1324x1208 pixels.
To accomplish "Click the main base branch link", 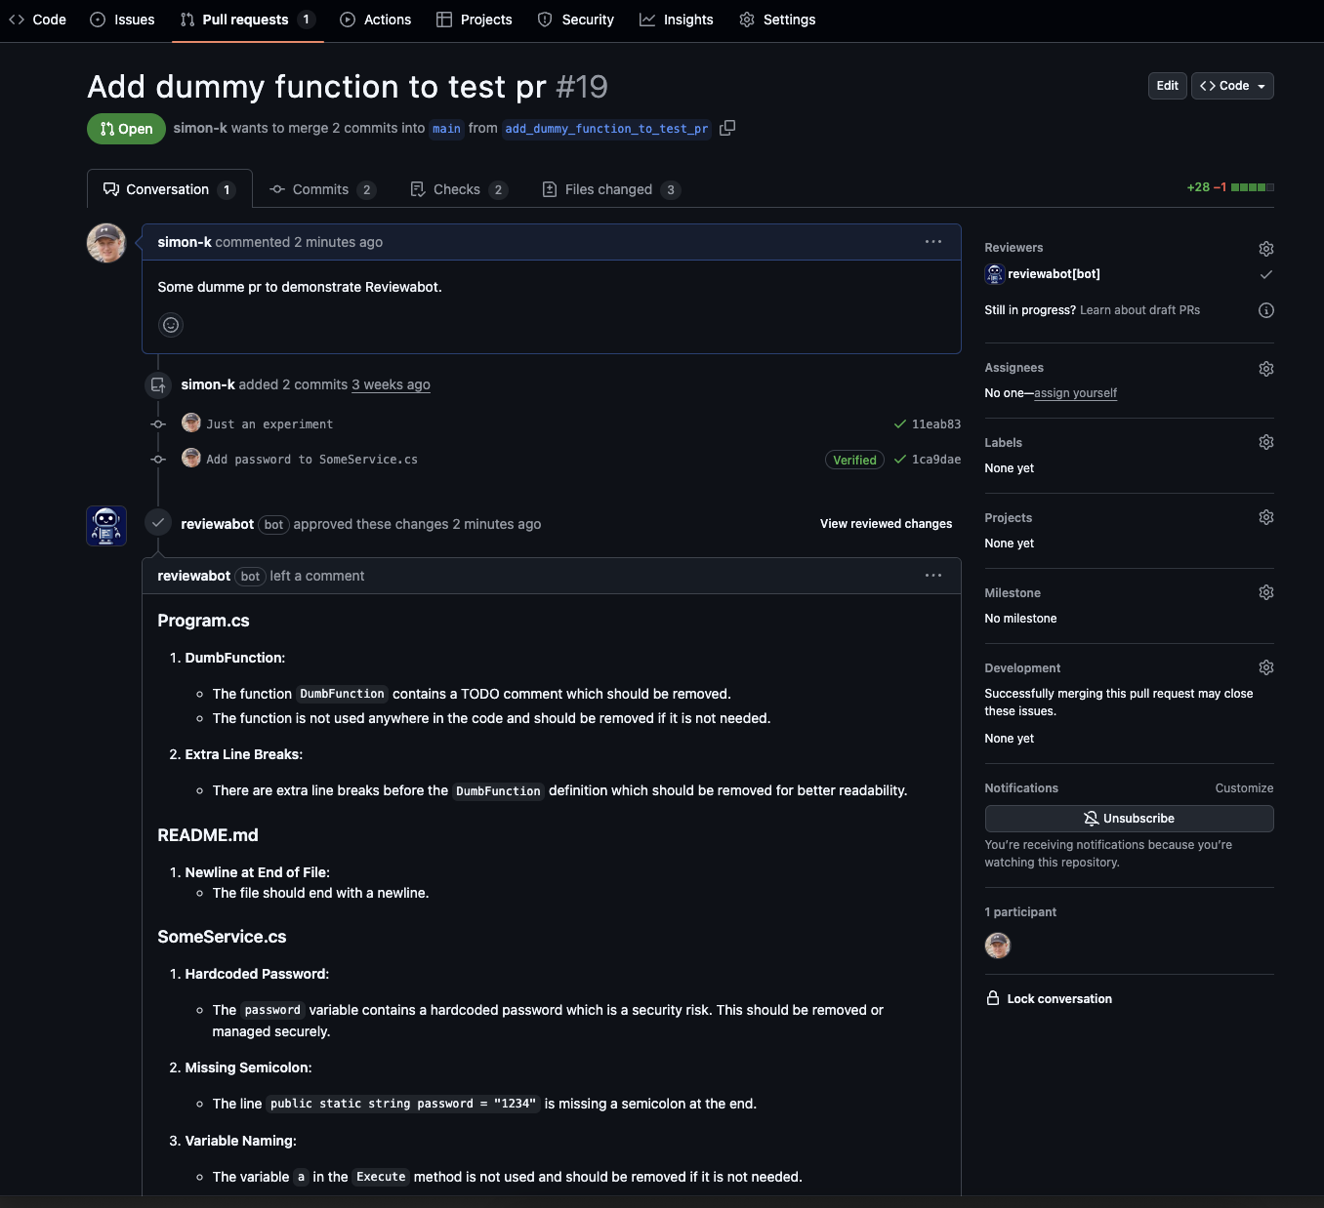I will coord(446,129).
